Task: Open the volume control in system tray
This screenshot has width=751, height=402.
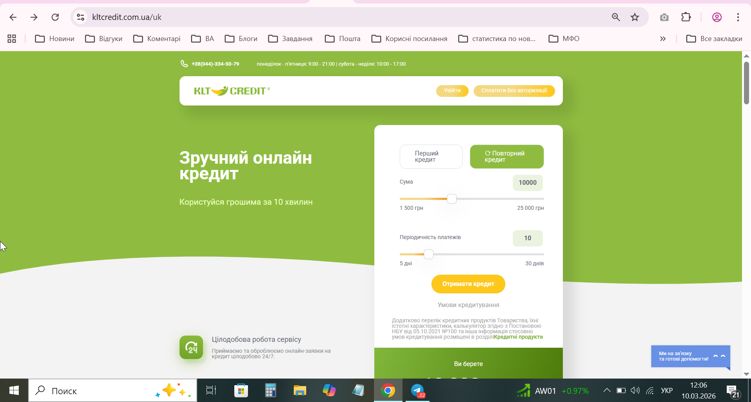Action: pyautogui.click(x=635, y=390)
